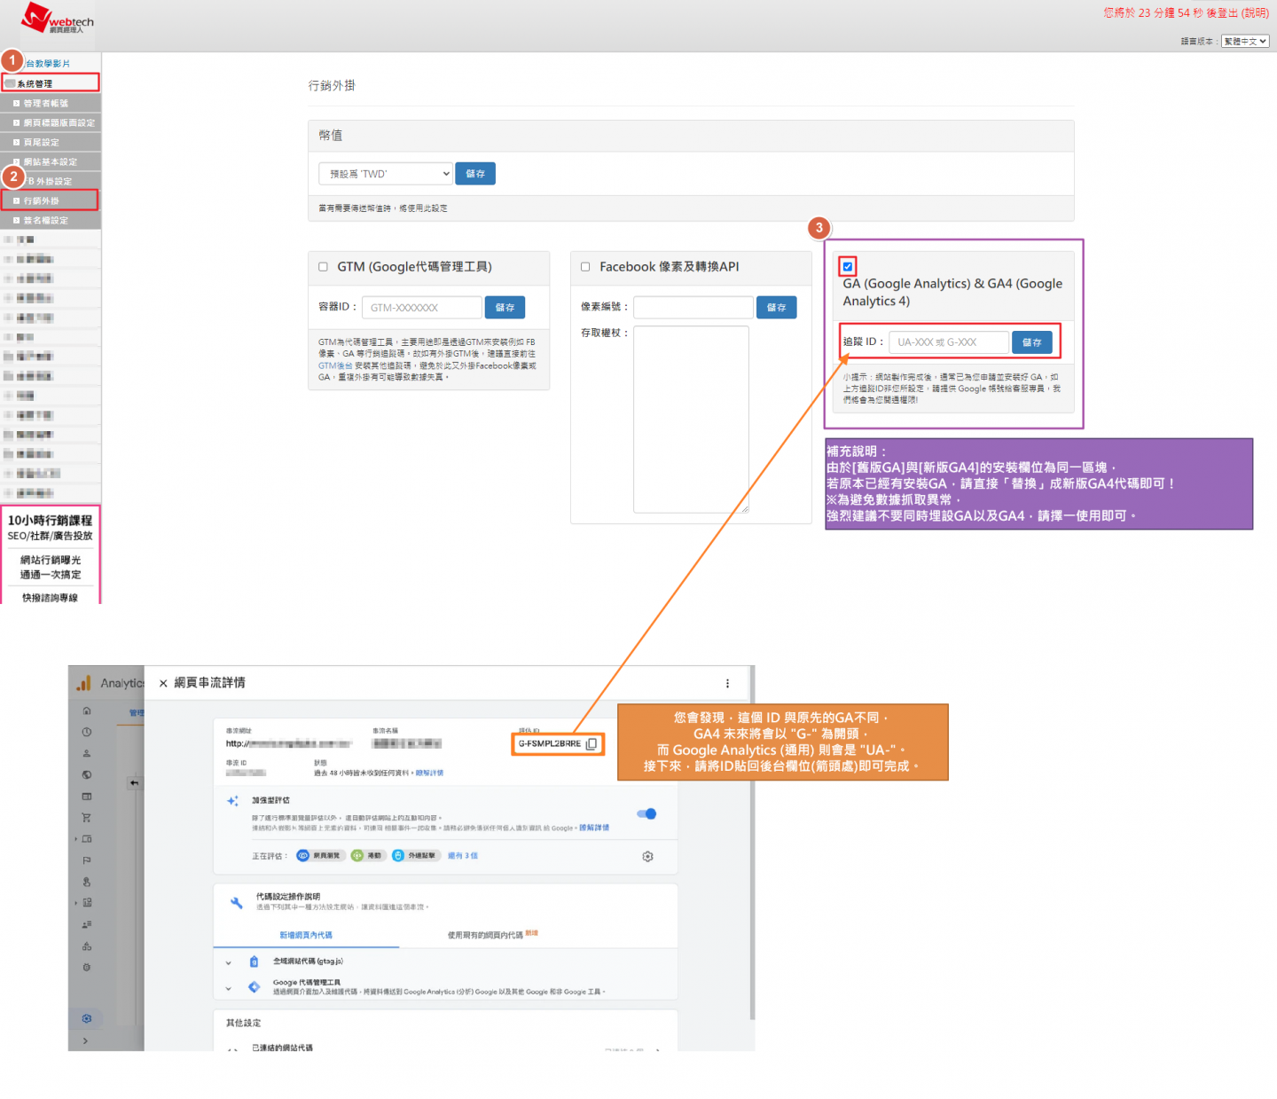Open enhanced measurement gear settings

[x=647, y=856]
